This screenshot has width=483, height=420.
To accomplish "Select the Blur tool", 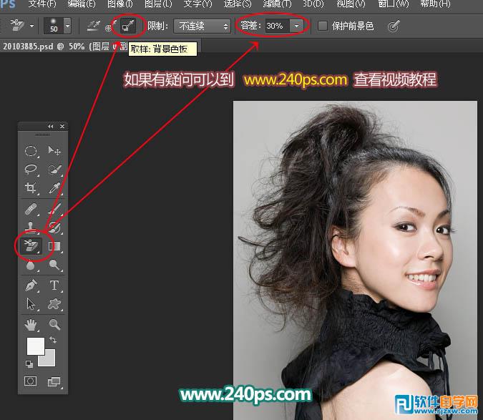I will click(31, 265).
